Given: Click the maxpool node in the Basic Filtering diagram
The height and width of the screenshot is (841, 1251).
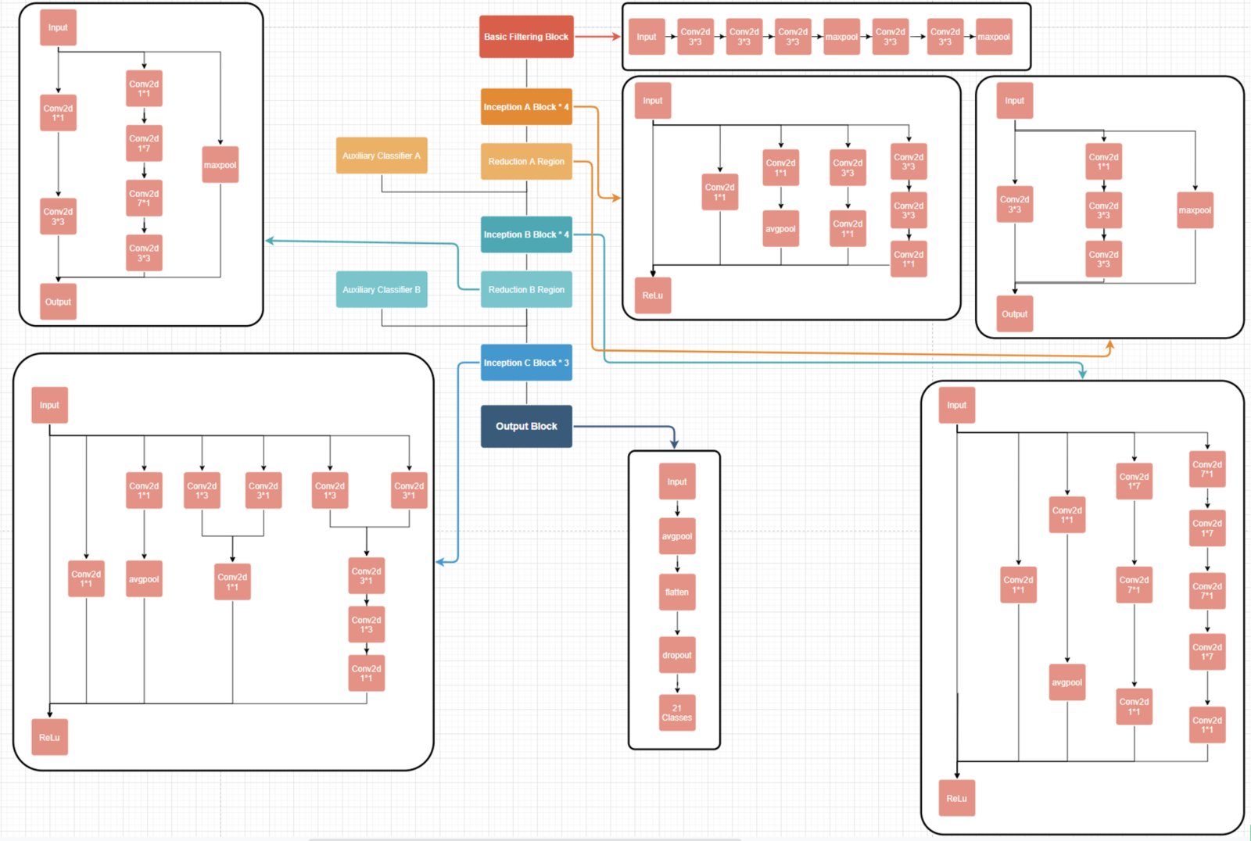Looking at the screenshot, I should 841,36.
